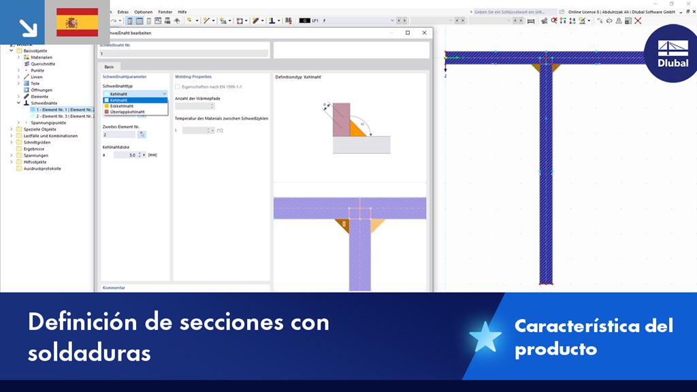
Task: Open the Spanish flag language icon
Action: (77, 22)
